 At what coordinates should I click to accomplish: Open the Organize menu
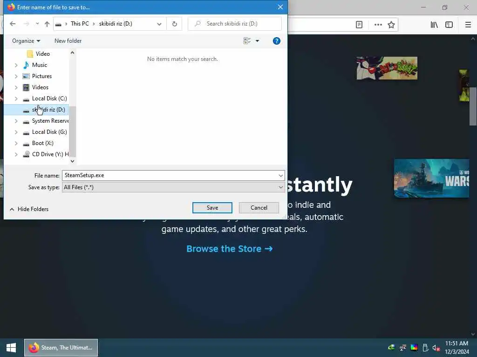[26, 41]
